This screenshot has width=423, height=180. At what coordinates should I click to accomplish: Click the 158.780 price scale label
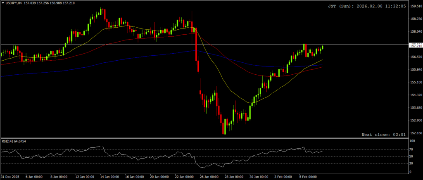tap(415, 19)
